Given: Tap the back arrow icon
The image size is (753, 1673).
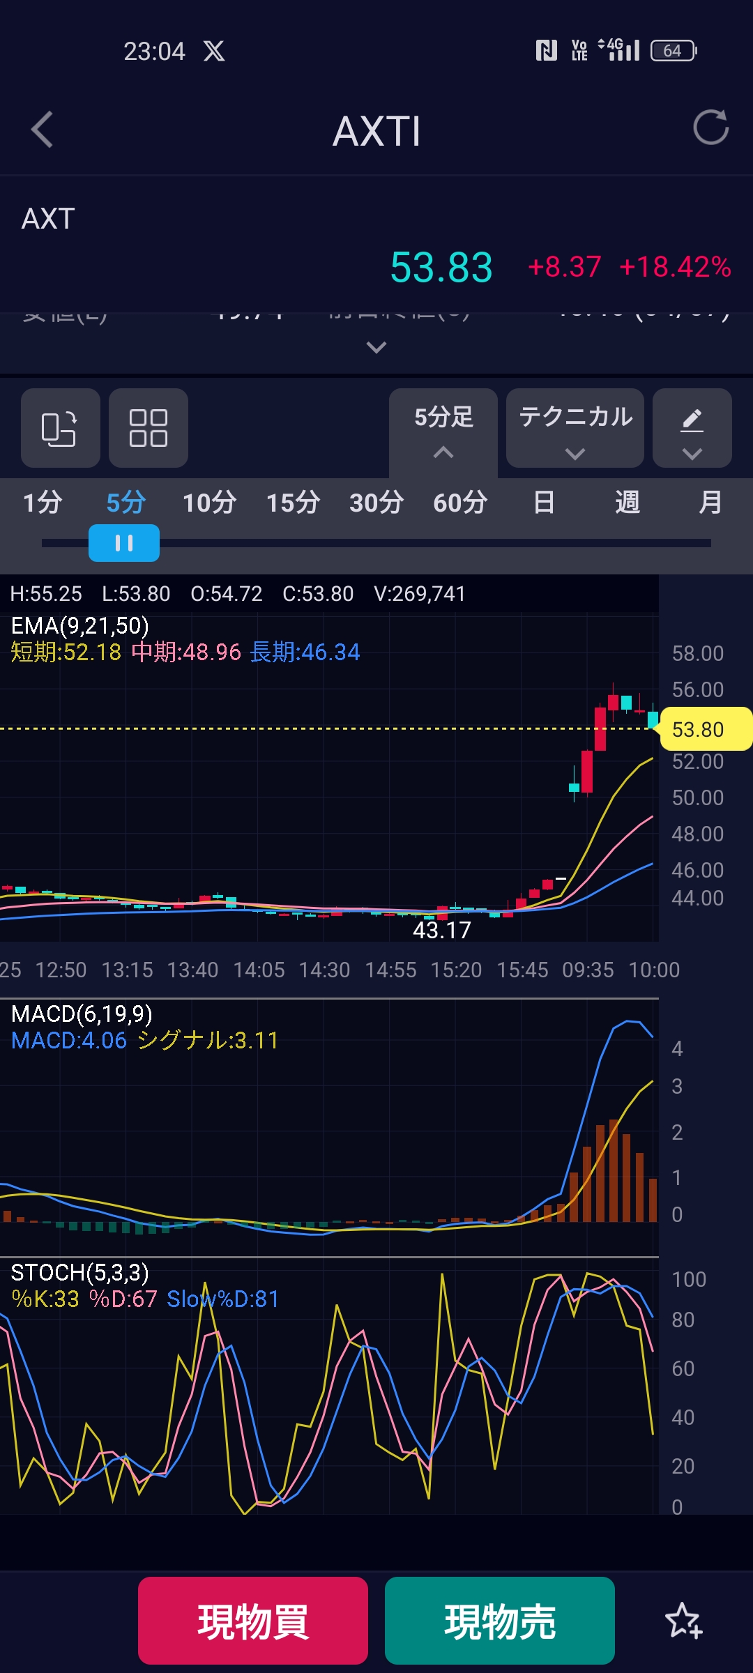Looking at the screenshot, I should (43, 130).
